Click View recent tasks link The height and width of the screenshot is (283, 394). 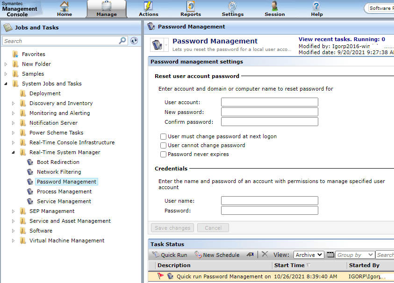coord(342,39)
